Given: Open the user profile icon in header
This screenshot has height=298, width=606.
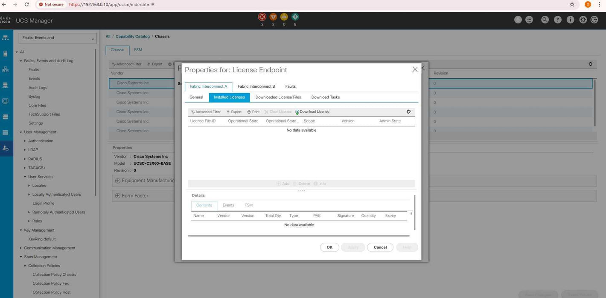Looking at the screenshot, I should [x=518, y=20].
